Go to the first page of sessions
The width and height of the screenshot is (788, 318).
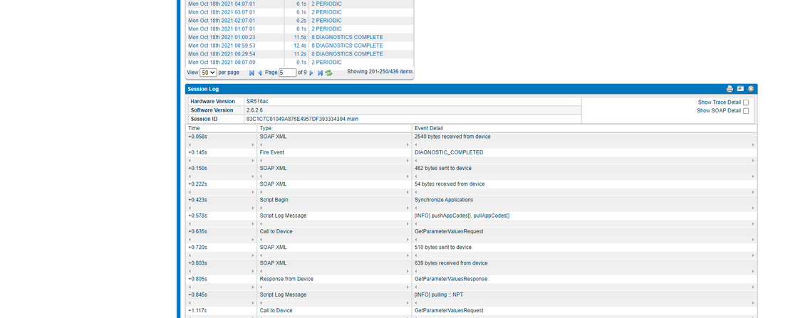pos(252,73)
